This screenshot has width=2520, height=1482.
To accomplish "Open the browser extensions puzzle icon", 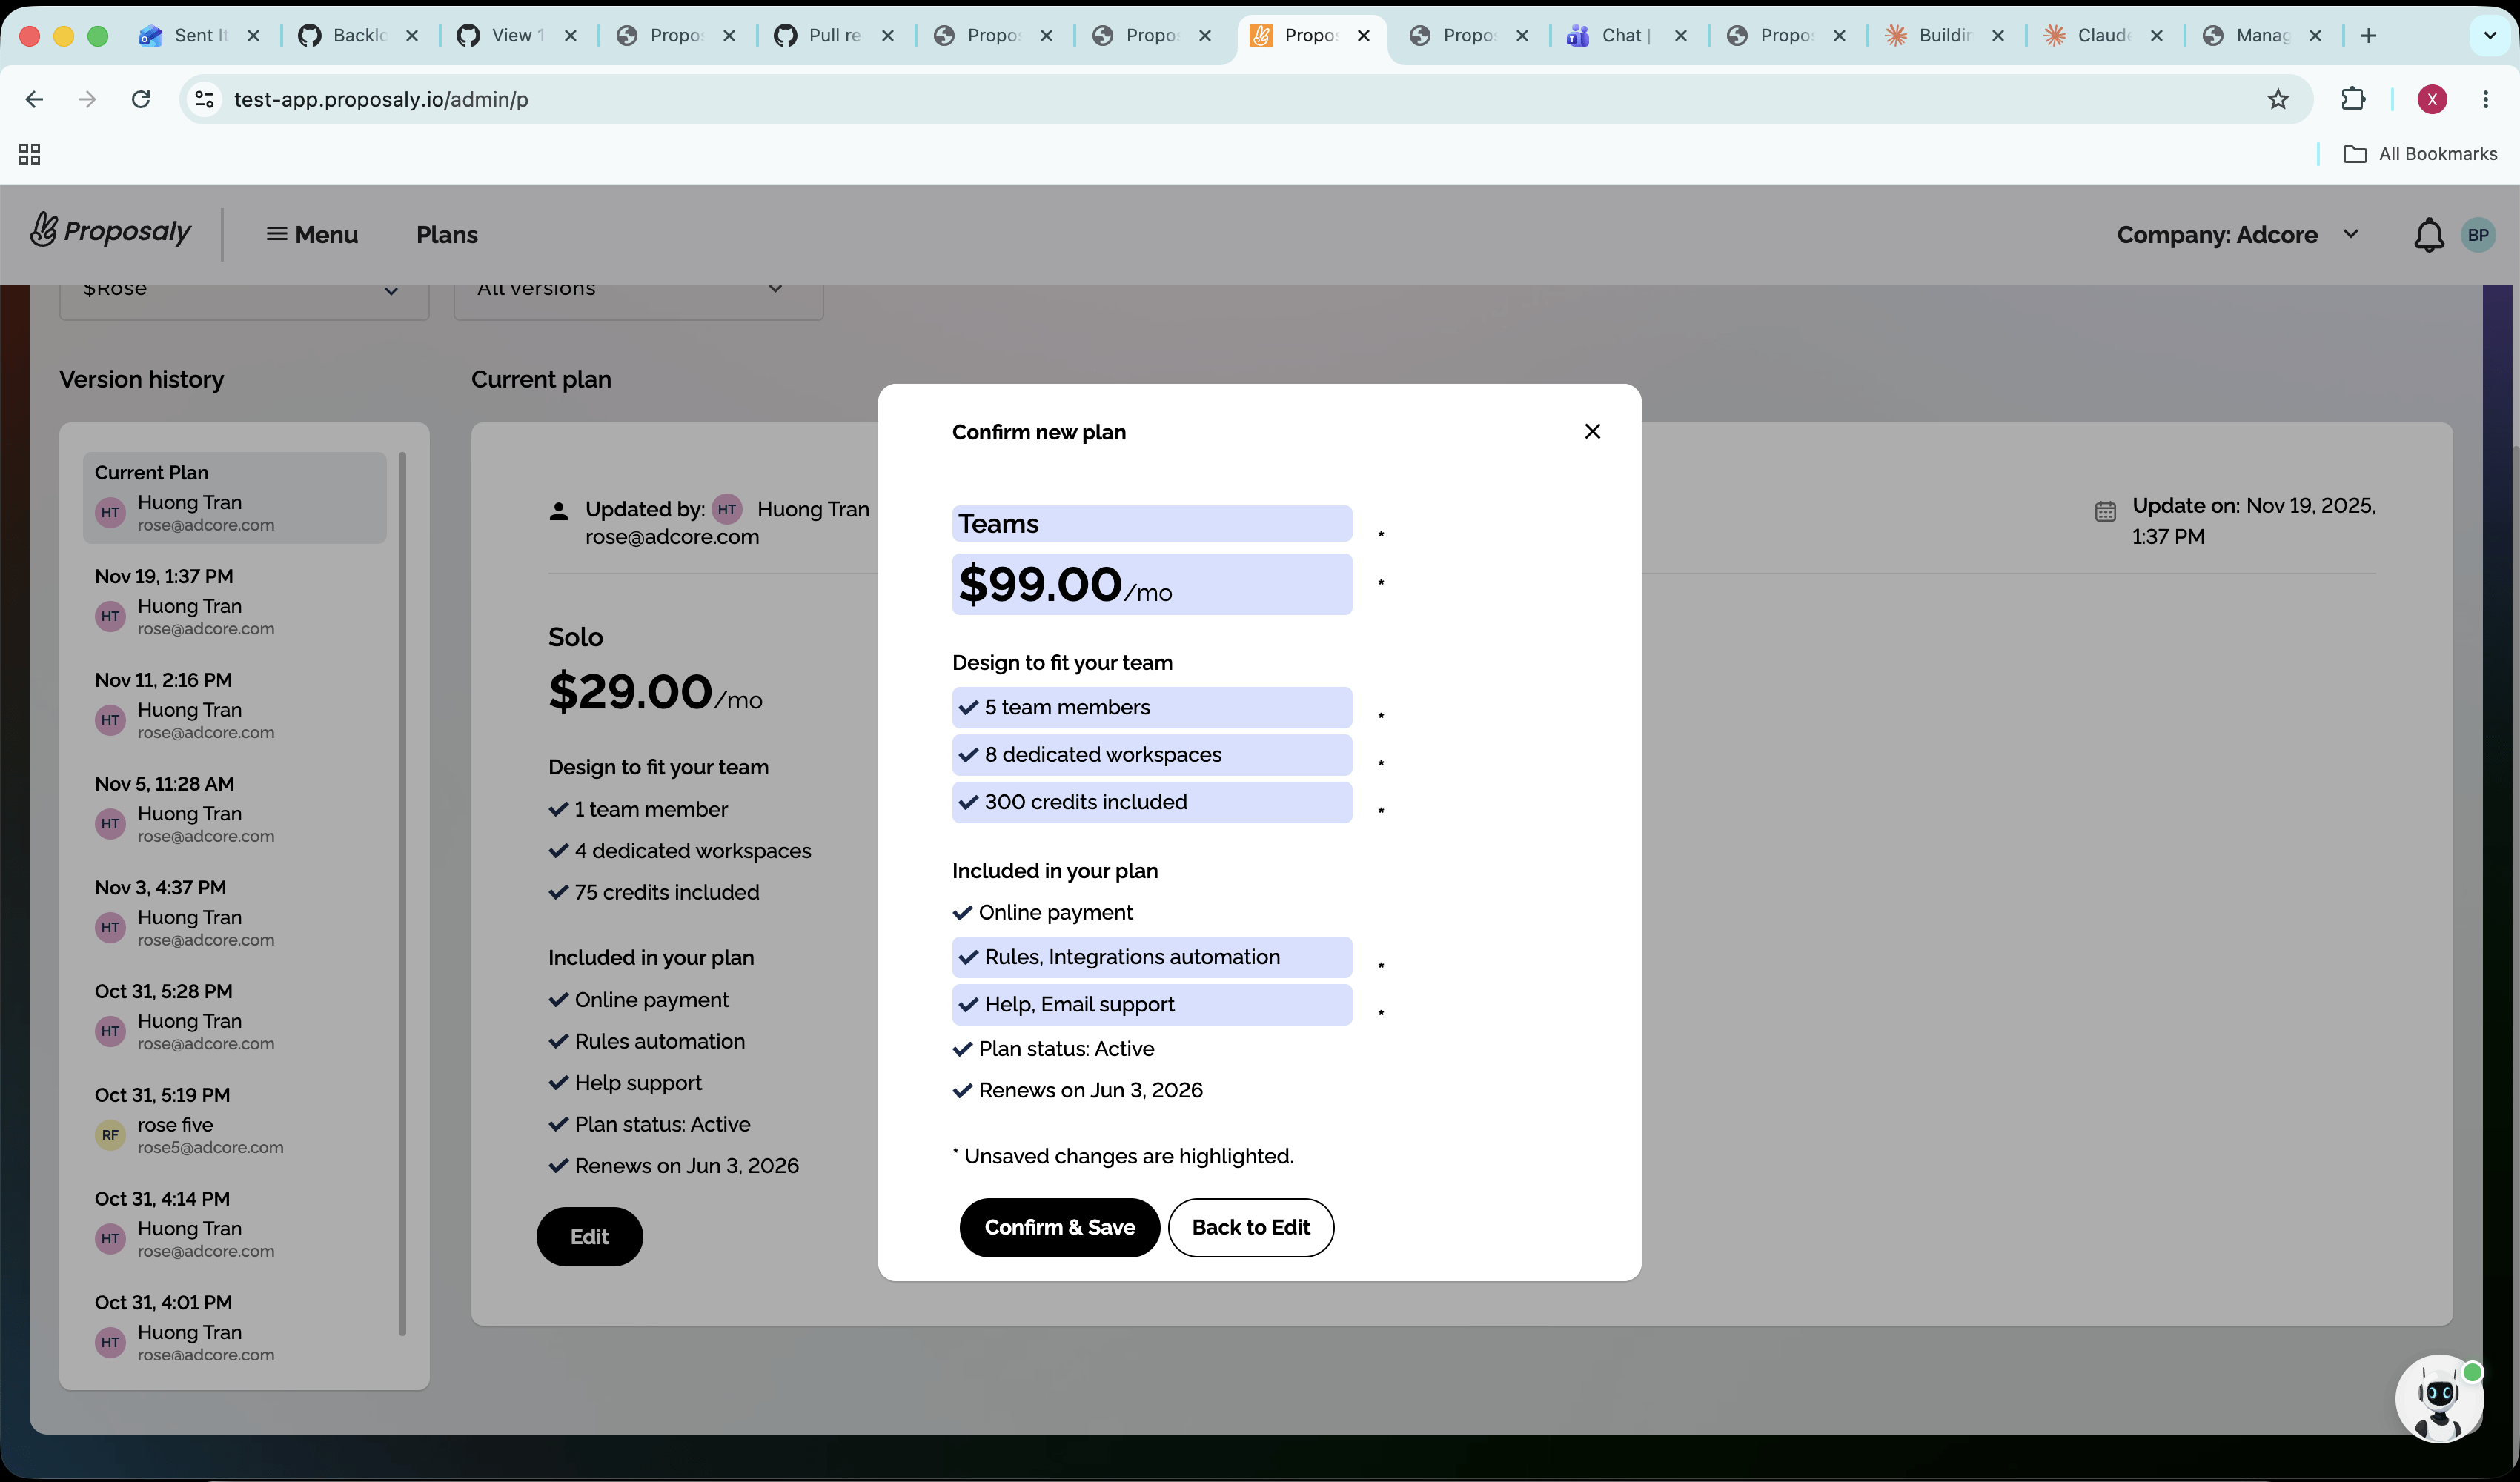I will tap(2352, 99).
